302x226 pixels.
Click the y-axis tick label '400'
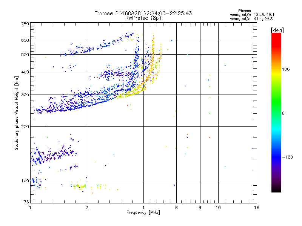click(25, 72)
